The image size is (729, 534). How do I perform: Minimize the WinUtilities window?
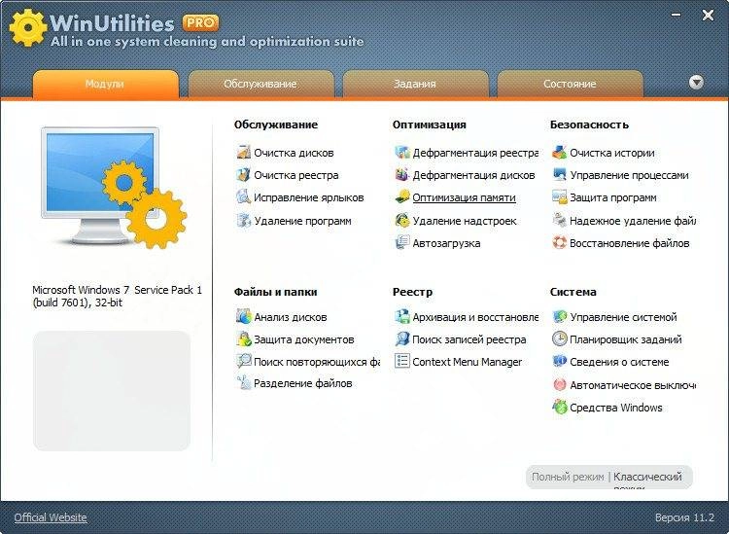tap(677, 15)
